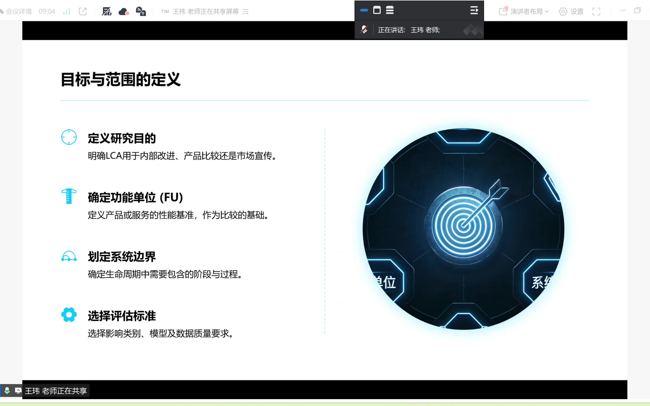The image size is (650, 406).
Task: Click the green microphone icon at bottom-left
Action: 7,390
